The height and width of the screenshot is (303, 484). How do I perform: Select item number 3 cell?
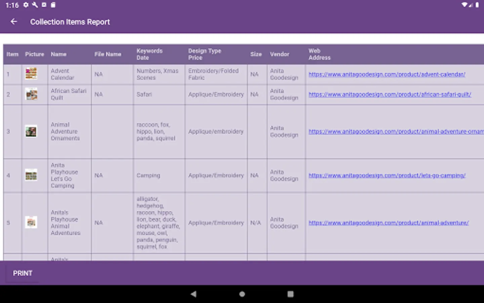point(12,132)
